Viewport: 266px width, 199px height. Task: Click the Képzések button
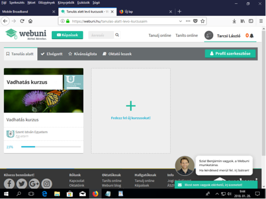pos(67,35)
